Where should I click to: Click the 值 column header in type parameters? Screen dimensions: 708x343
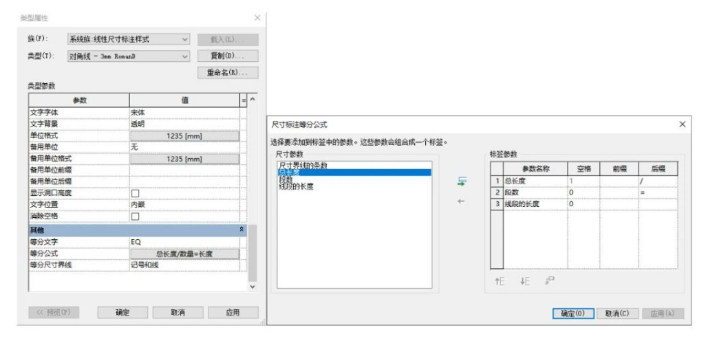pyautogui.click(x=184, y=100)
